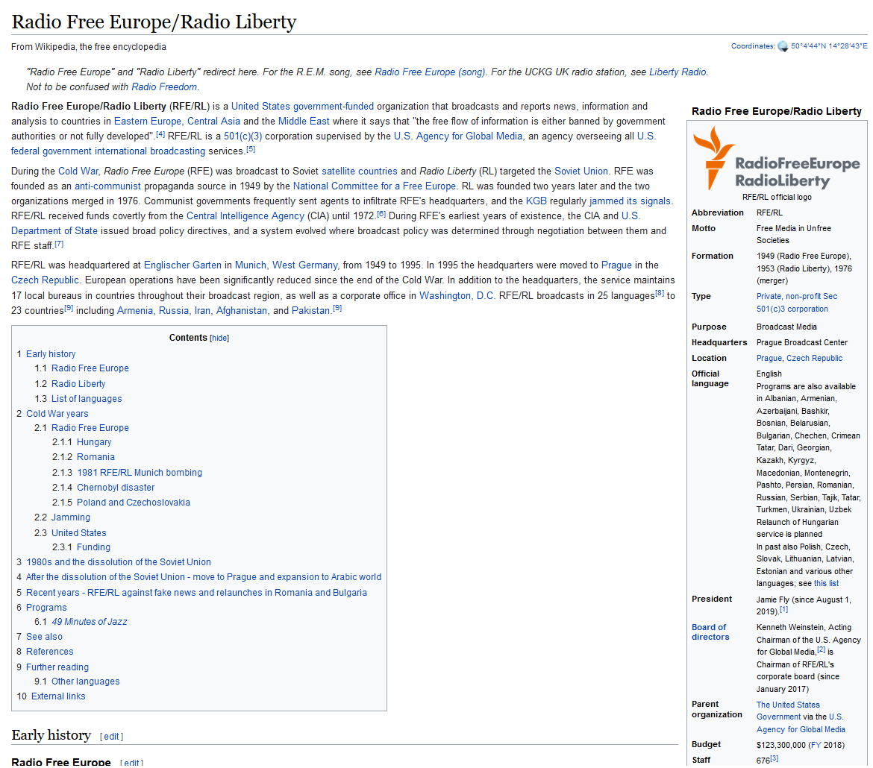Open the Radio Freedom link
Screen dimensions: 873x768
point(164,86)
